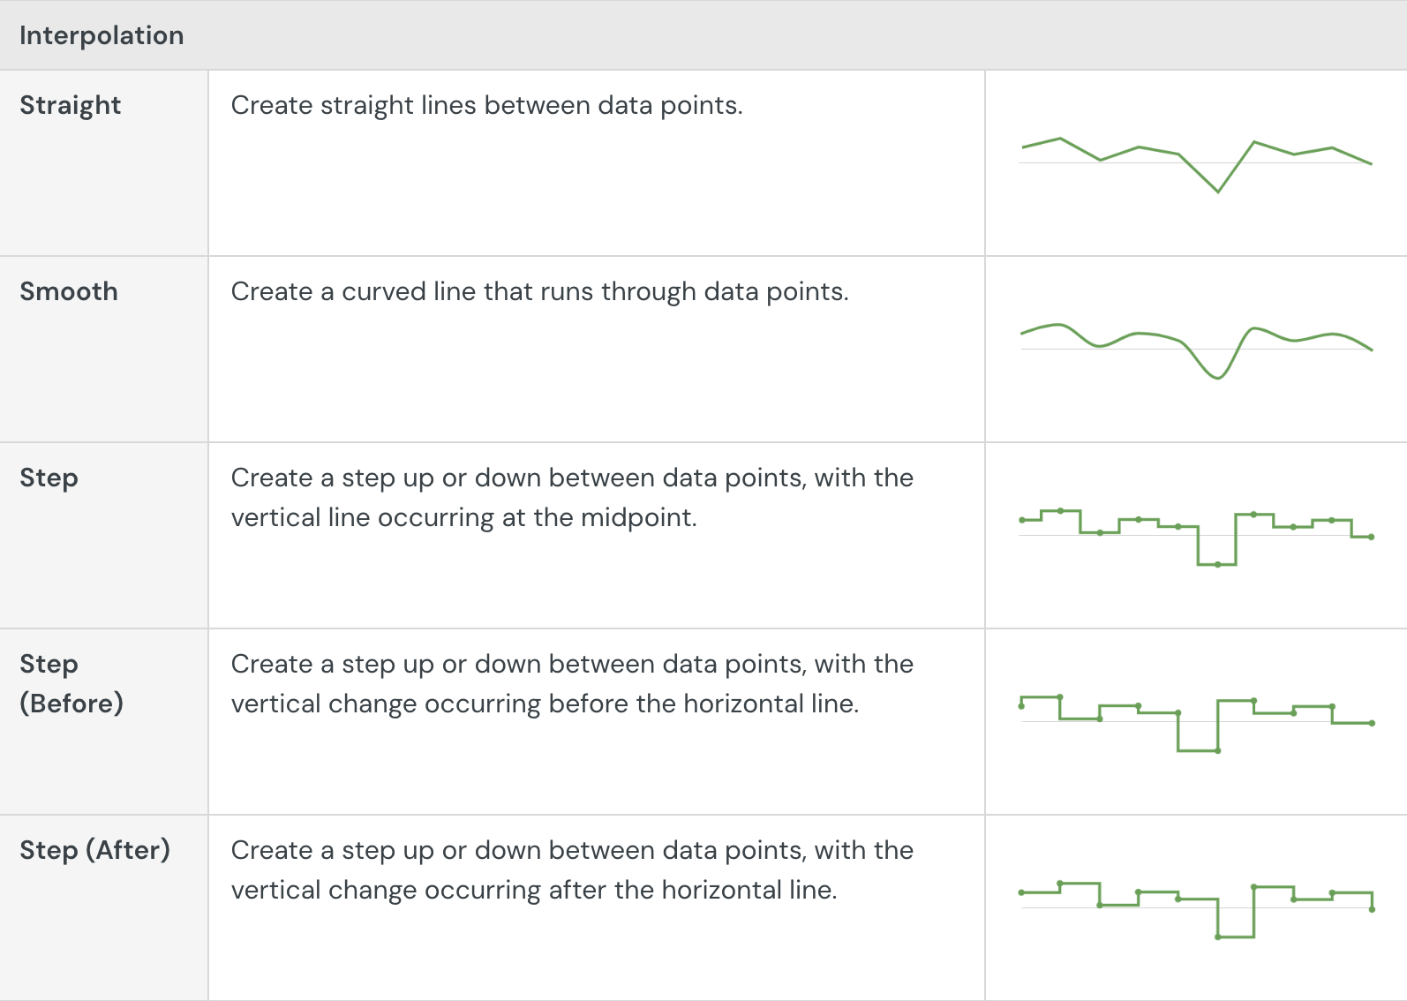Open the Smooth interpolation chart preview
Screen dimensions: 1407x1001
(x=1196, y=350)
